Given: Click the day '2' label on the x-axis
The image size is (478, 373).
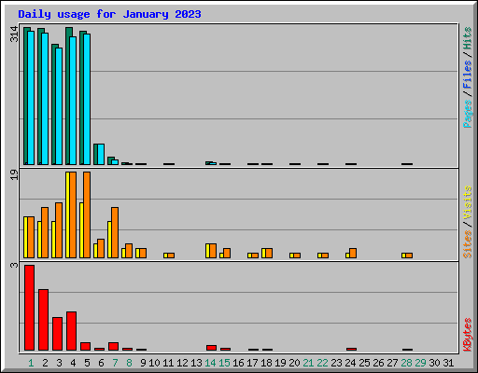Looking at the screenshot, I should (x=45, y=363).
